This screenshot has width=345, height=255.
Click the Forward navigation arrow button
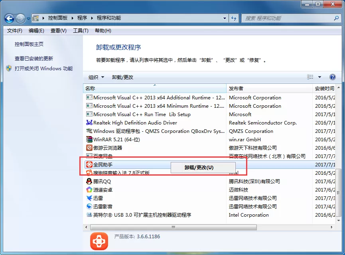[20, 18]
